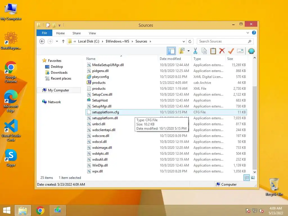Select the DataWagon desktop shortcut

(x=11, y=40)
